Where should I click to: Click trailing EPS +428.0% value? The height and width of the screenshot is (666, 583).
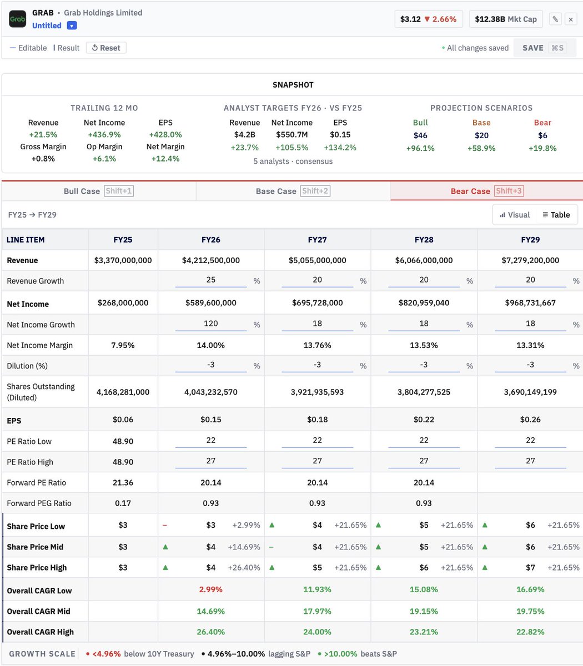(165, 135)
